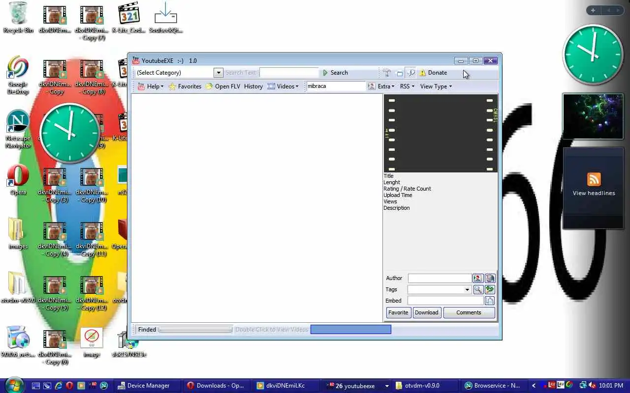Open the image file with red prohibited sign
The height and width of the screenshot is (393, 630).
tap(92, 342)
